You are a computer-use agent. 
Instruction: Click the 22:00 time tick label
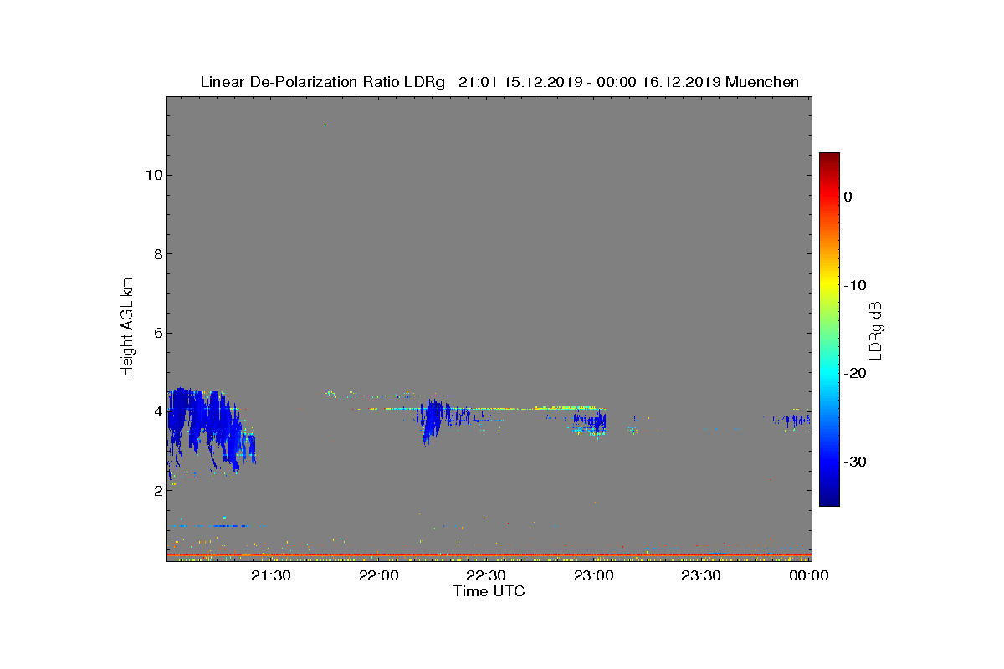point(379,575)
